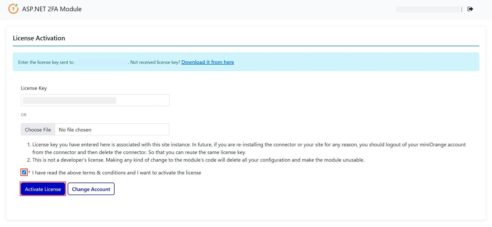492x227 pixels.
Task: Click the 'No file chosen' text
Action: (75, 130)
